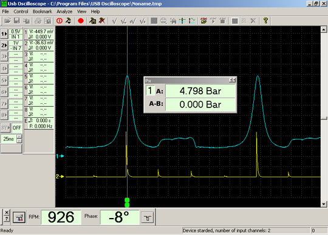Screen dimensions: 328x235
Task: Toggle the sync OFF button
Action: 17,128
